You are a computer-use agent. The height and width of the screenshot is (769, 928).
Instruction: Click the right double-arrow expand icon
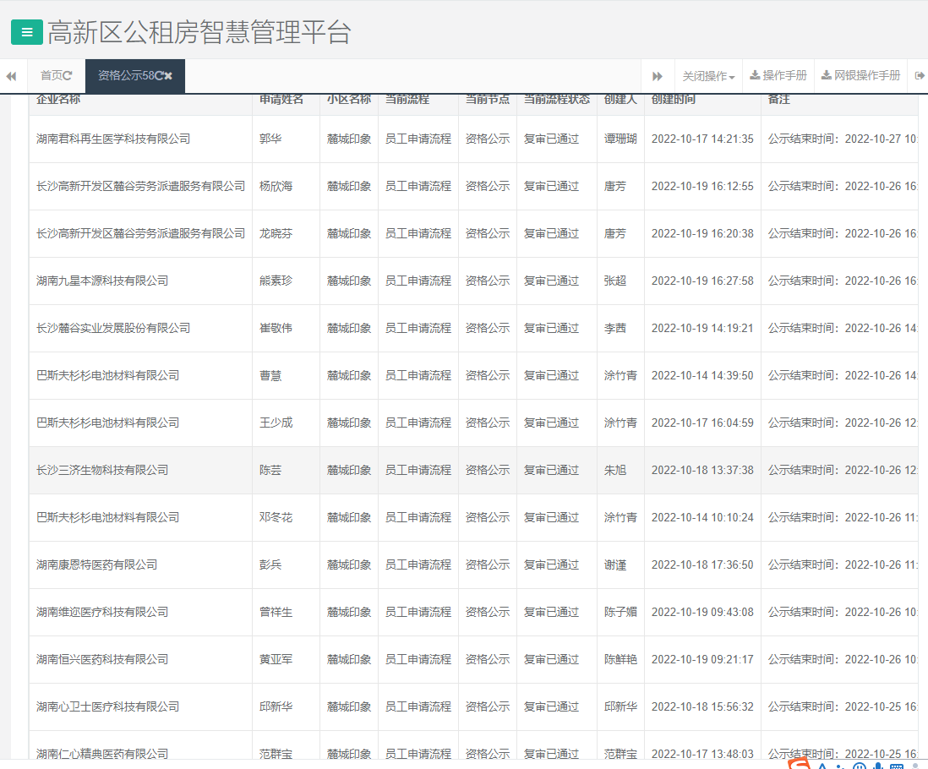point(658,75)
